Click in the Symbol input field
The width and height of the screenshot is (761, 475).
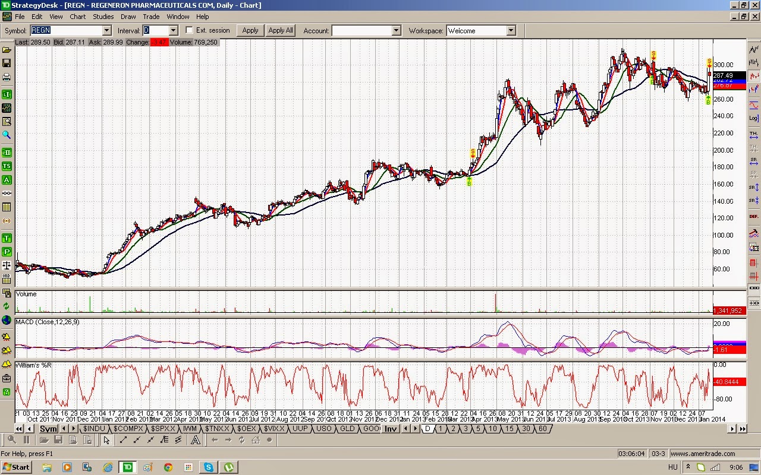[x=65, y=30]
